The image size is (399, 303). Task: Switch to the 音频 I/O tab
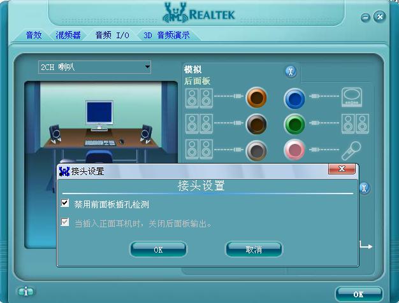pos(112,35)
